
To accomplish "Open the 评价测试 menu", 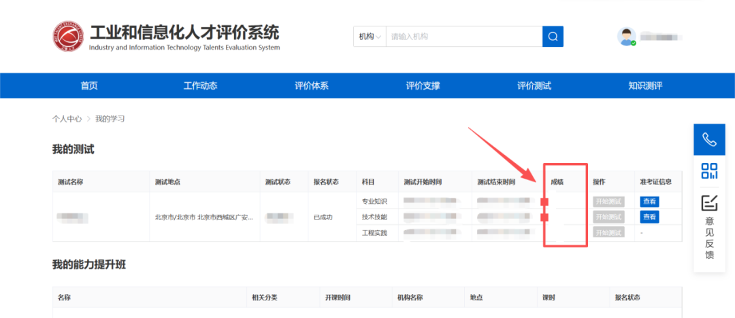I will 534,86.
